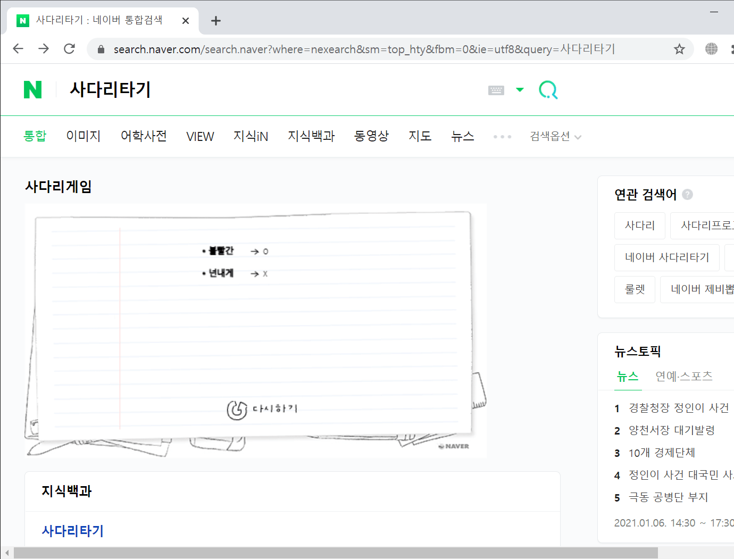The width and height of the screenshot is (734, 559).
Task: Reload the page
Action: pos(69,49)
